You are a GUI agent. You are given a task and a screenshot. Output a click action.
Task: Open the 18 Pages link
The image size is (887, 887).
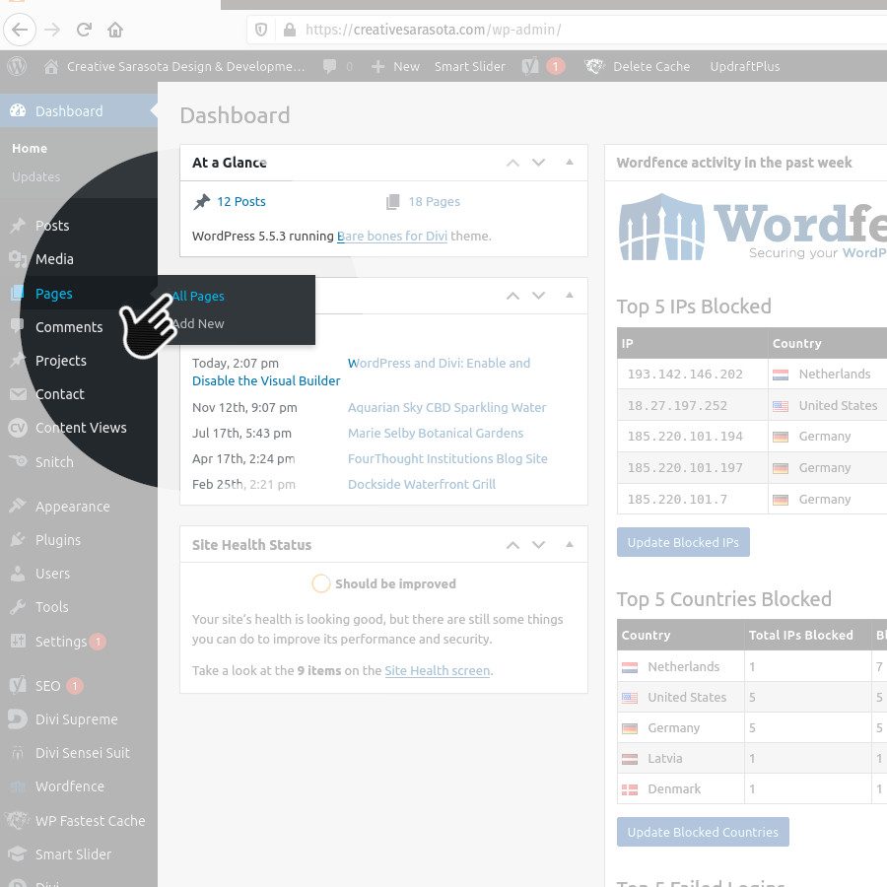(x=434, y=201)
